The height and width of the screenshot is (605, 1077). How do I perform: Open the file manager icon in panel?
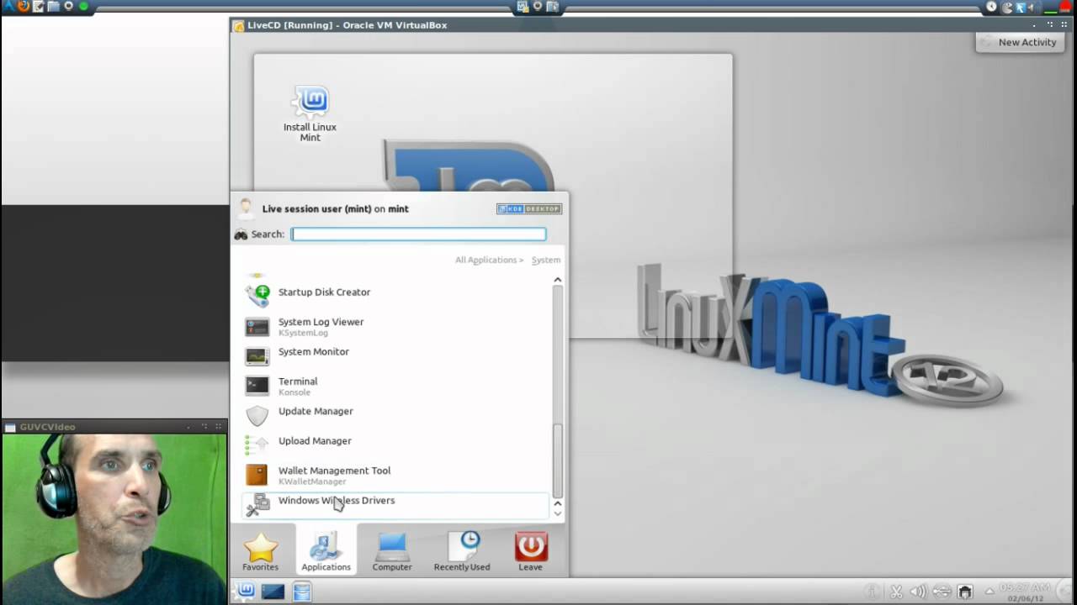[x=302, y=592]
